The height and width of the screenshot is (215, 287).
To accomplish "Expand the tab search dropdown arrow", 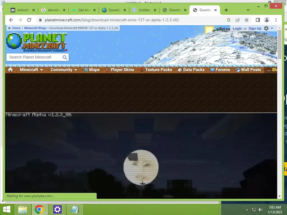I will click(x=248, y=10).
